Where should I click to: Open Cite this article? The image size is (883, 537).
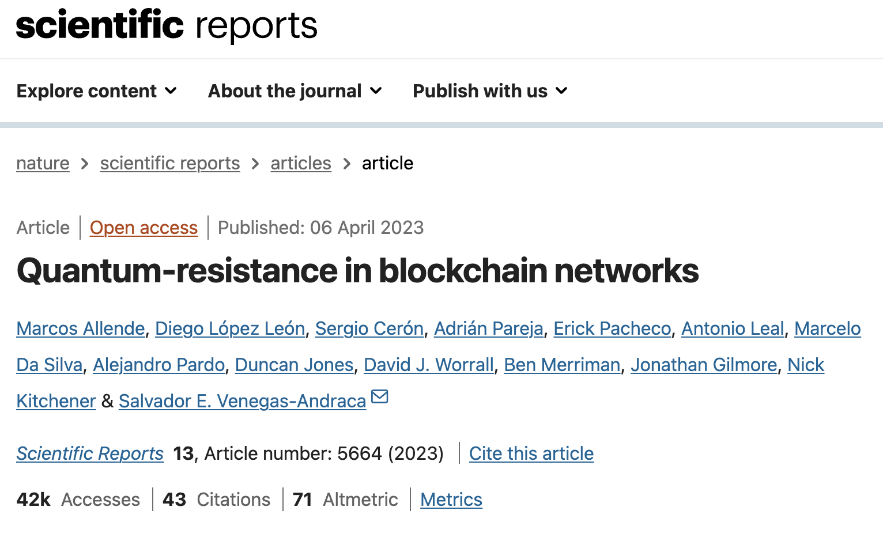[531, 453]
